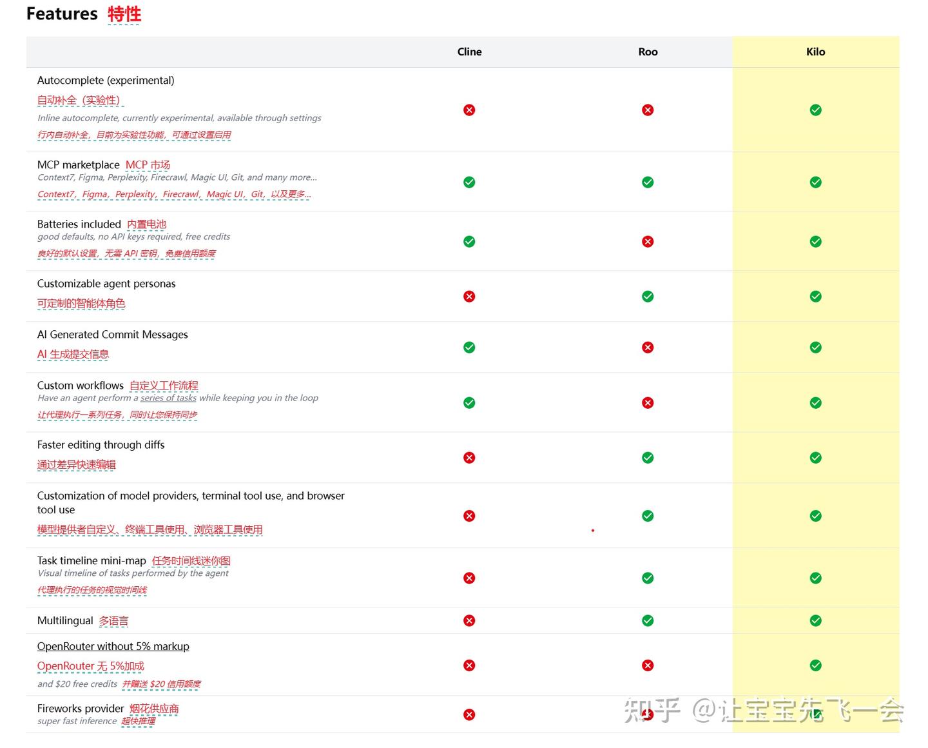Screen dimensions: 928x748
Task: Click the 'Custom workflows' feature name
Action: (x=81, y=386)
